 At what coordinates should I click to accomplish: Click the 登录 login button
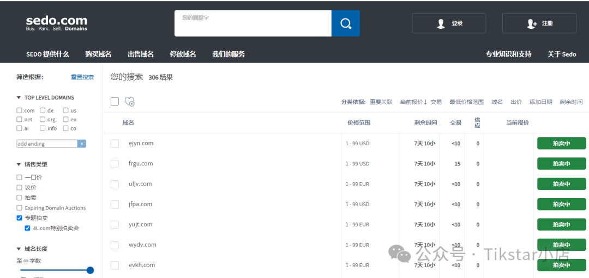point(449,23)
